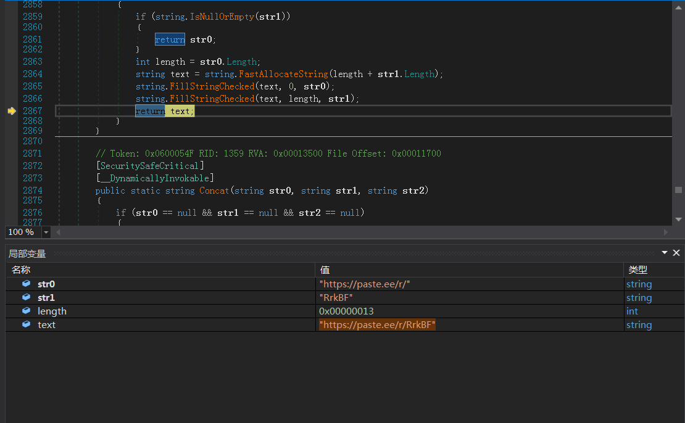Image resolution: width=685 pixels, height=423 pixels.
Task: Open the 100 % zoom dropdown
Action: [x=46, y=232]
